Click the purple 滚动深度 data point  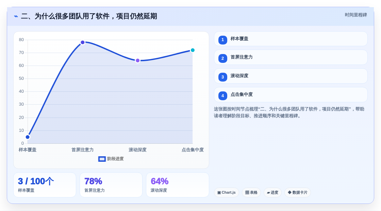click(x=137, y=60)
